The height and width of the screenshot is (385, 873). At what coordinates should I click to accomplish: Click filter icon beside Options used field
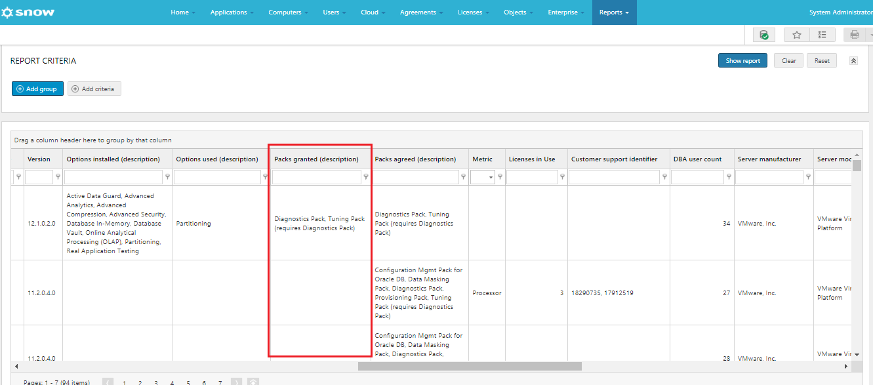[266, 177]
